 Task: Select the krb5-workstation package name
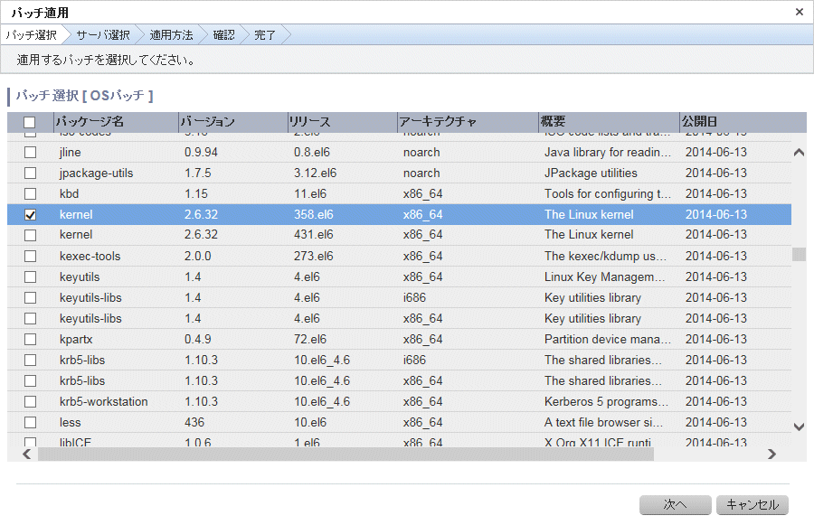103,401
